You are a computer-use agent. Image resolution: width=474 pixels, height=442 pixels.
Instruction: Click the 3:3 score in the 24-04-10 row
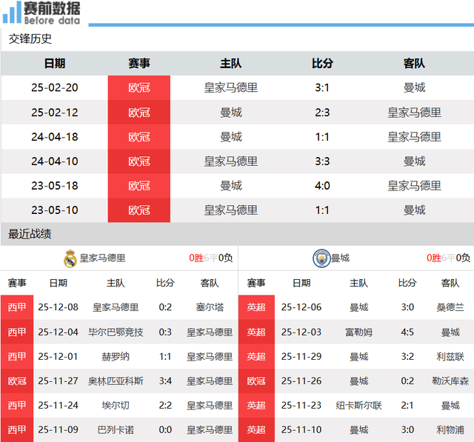[x=322, y=161]
